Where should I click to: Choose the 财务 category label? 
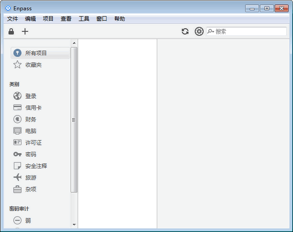(x=31, y=119)
